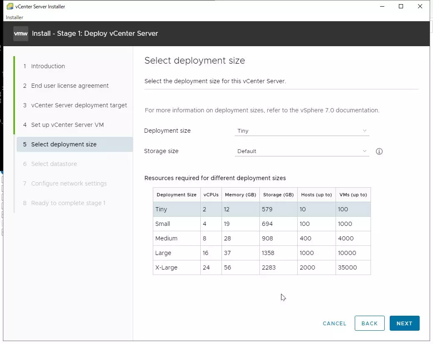The height and width of the screenshot is (344, 433).
Task: Select the Tiny row in the table
Action: coord(262,209)
